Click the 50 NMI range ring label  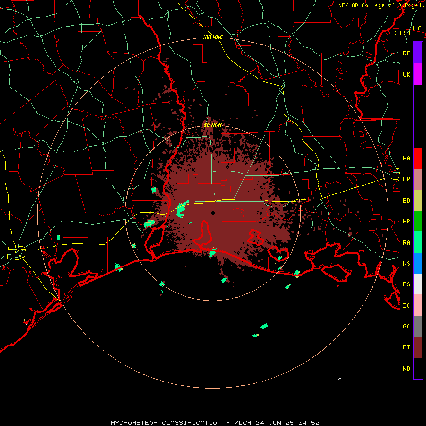pyautogui.click(x=213, y=125)
